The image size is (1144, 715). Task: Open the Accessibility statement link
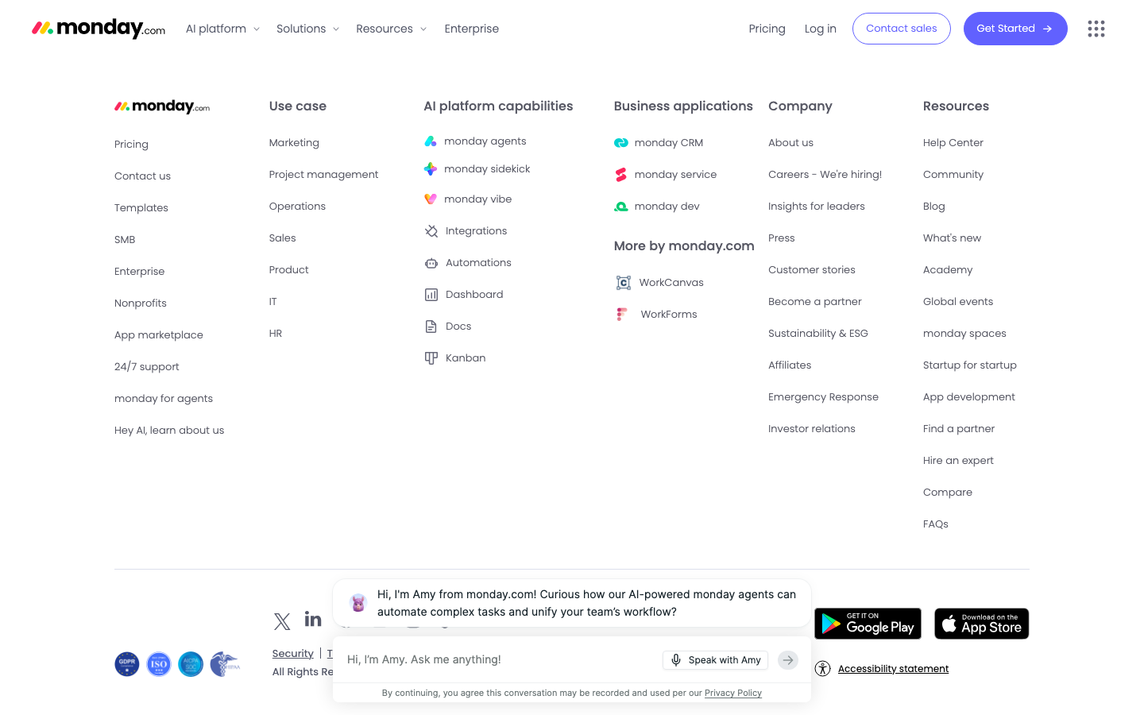(x=893, y=669)
